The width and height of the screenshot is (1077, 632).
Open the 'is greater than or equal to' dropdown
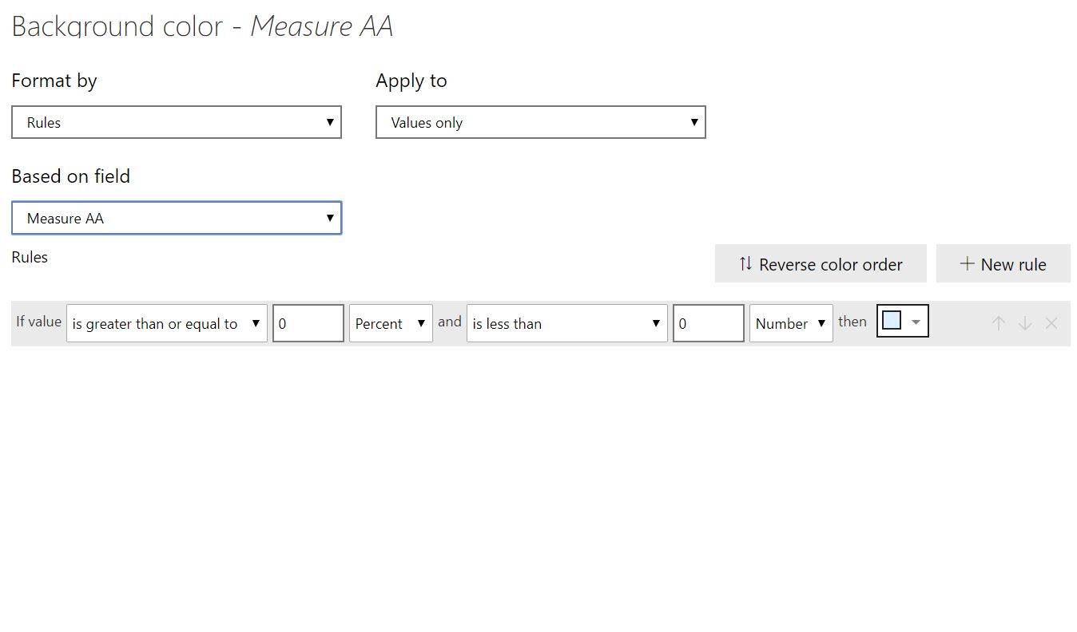(x=167, y=323)
